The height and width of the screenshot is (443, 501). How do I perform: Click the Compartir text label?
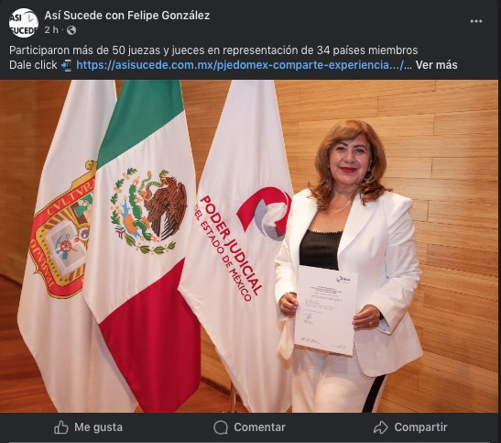pos(420,427)
